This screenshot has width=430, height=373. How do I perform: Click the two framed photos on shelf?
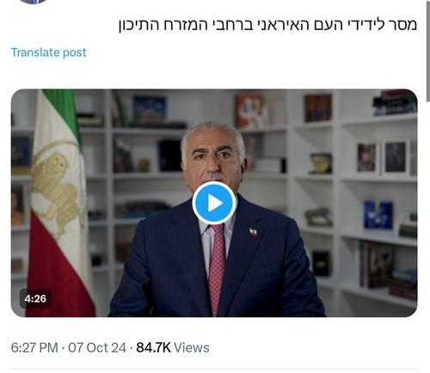tap(383, 157)
